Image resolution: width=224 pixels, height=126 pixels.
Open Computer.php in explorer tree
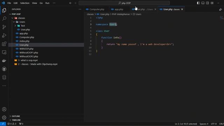(27, 37)
